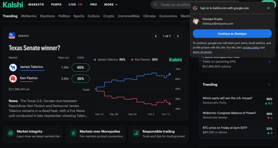Select the Economics category tab

[x=168, y=16]
